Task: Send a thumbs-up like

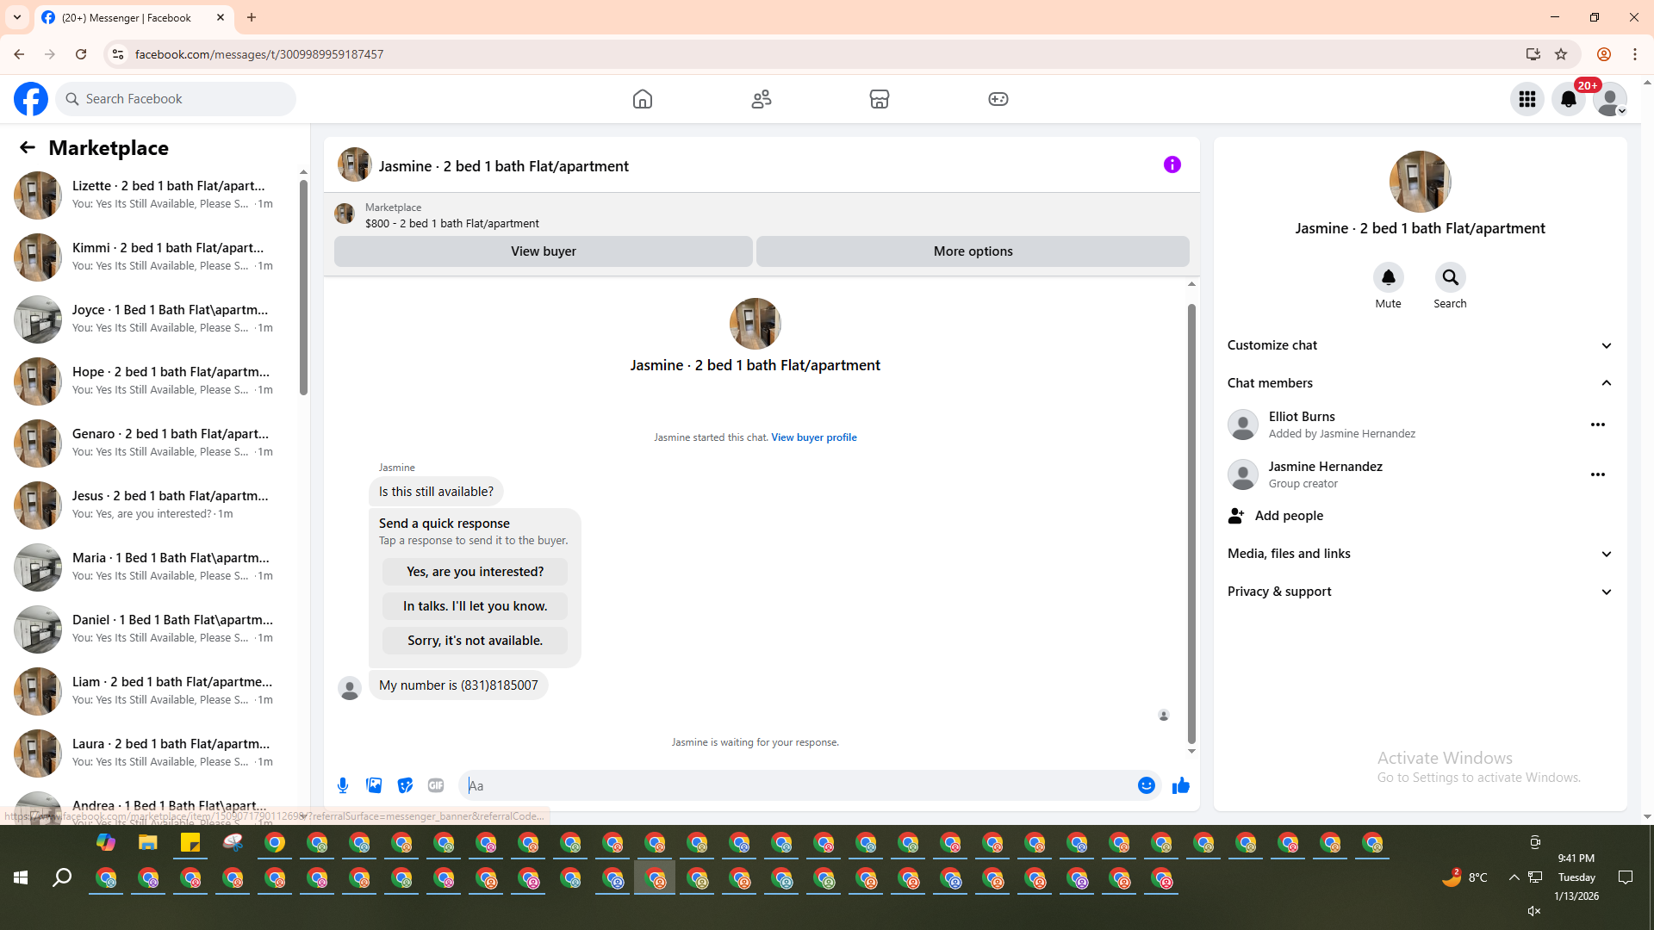Action: [1180, 785]
